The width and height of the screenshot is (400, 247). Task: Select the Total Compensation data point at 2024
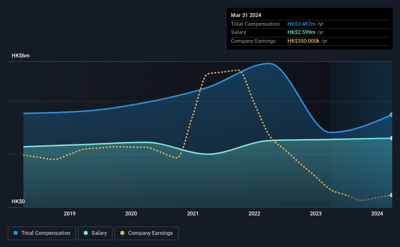[x=392, y=115]
